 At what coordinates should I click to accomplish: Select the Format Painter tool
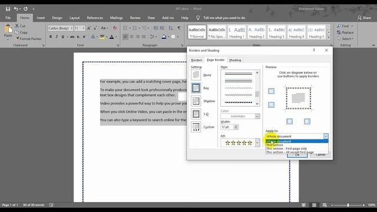tap(28, 38)
